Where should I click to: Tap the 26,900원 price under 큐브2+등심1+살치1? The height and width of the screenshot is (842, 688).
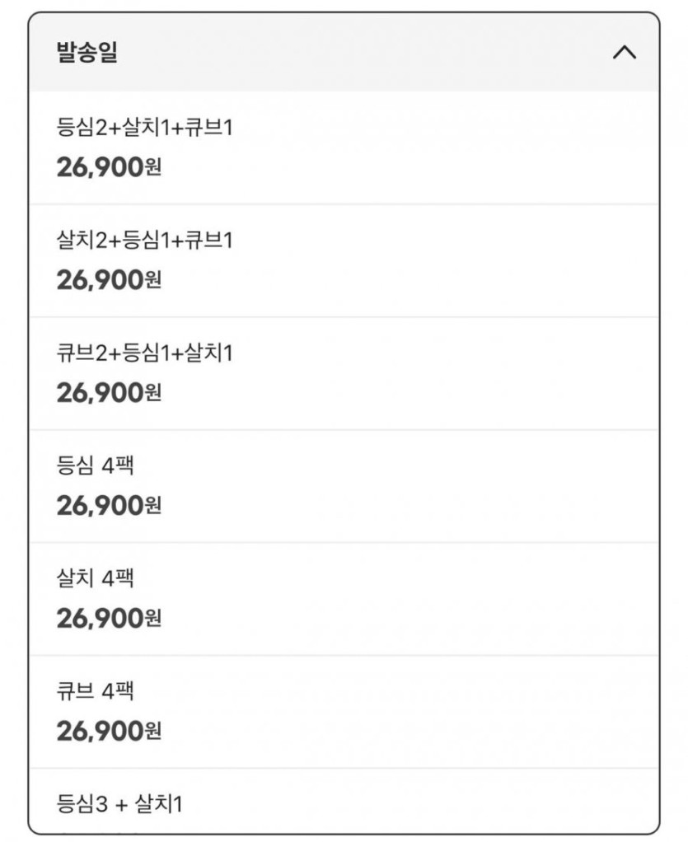109,393
